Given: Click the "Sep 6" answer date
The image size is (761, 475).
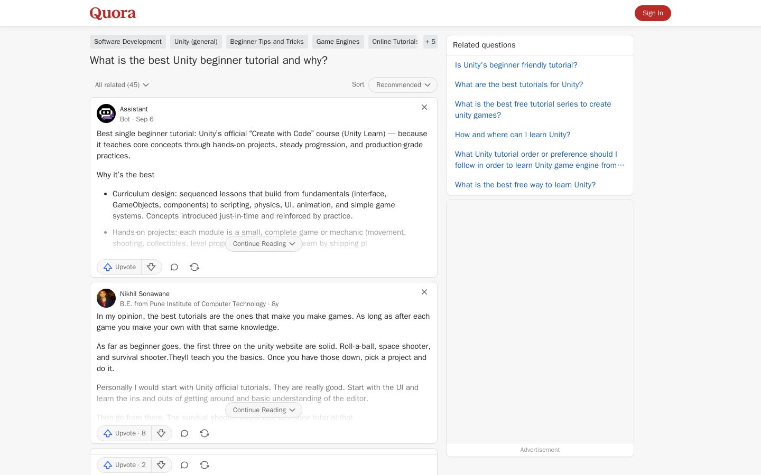Looking at the screenshot, I should pyautogui.click(x=145, y=119).
